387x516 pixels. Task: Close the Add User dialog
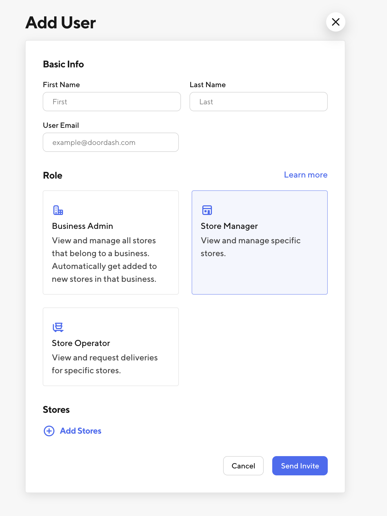point(335,22)
